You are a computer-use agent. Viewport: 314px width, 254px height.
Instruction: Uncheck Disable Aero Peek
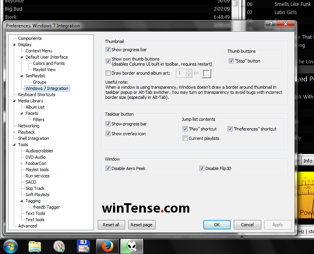(x=108, y=168)
